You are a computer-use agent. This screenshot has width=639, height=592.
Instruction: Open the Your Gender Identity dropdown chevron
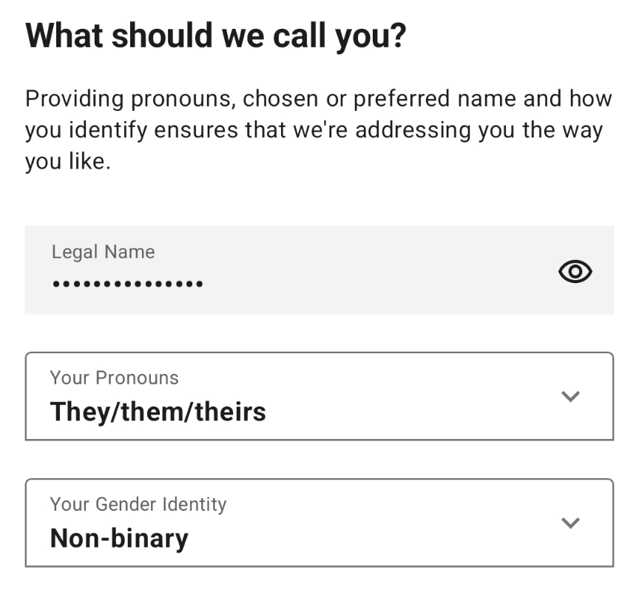[x=569, y=523]
